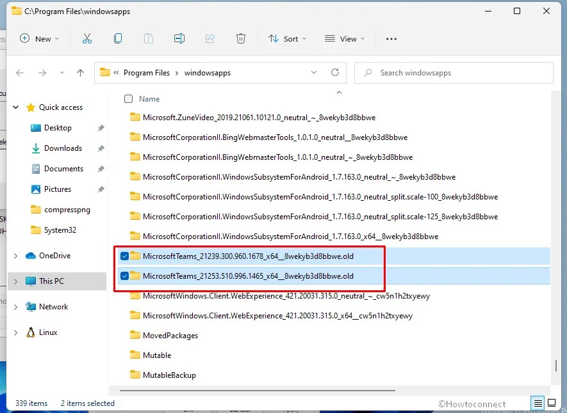Click the Linux penguin icon

(31, 332)
